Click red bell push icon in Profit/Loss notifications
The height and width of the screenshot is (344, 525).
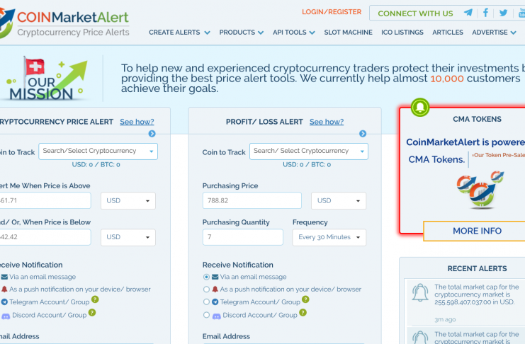pos(215,289)
